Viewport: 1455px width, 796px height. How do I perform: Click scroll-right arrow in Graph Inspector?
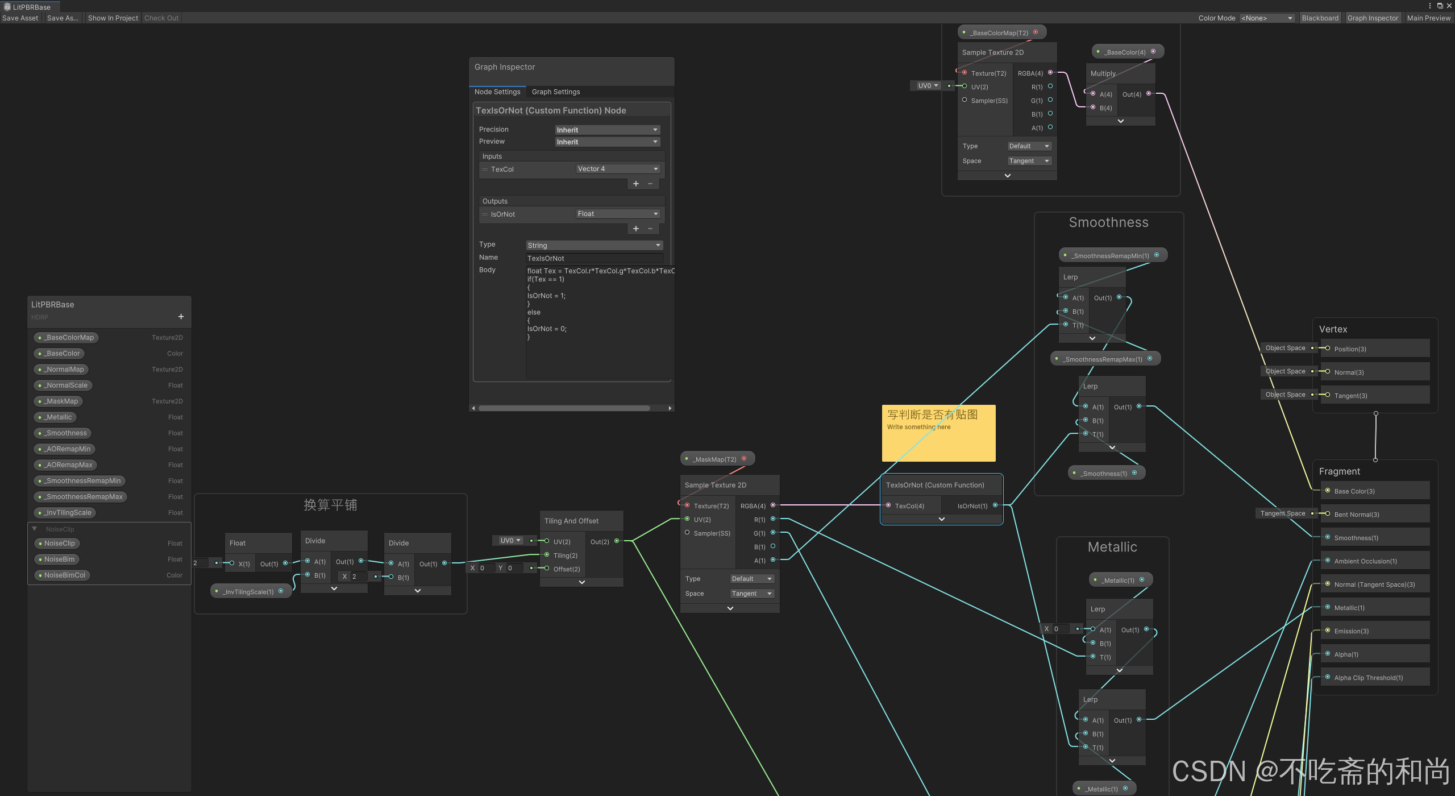[670, 408]
